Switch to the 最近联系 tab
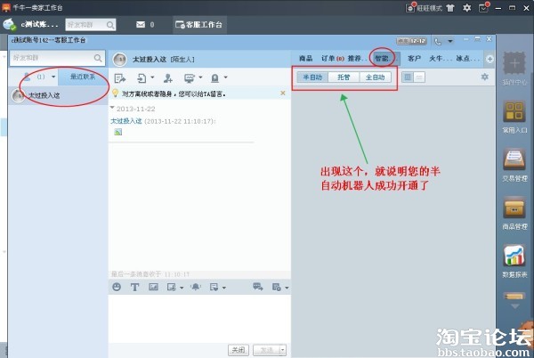Viewport: 534px width, 358px height. tap(83, 77)
